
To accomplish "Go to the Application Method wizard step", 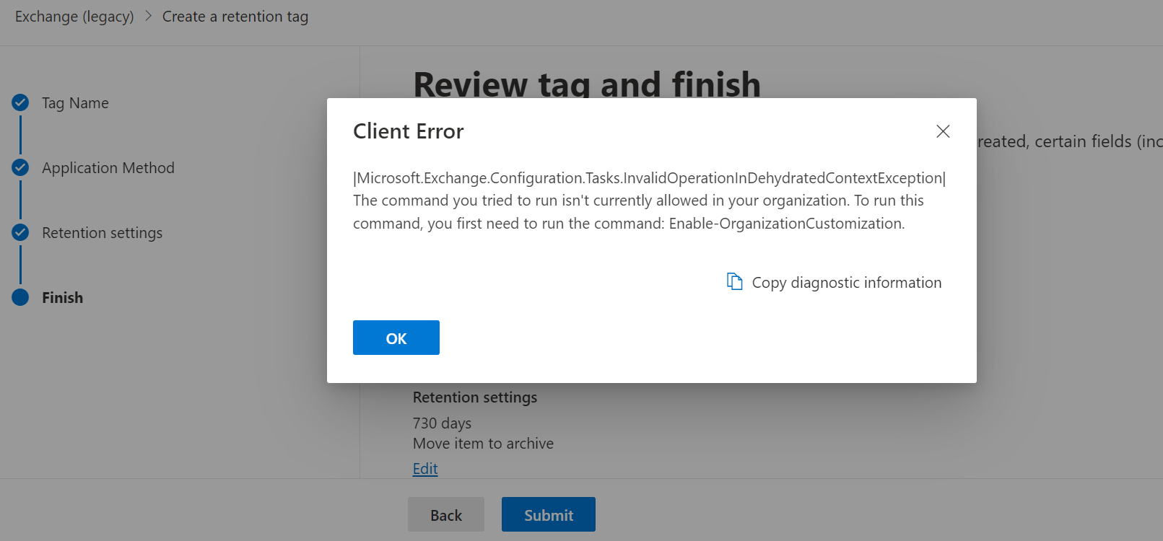I will click(108, 168).
